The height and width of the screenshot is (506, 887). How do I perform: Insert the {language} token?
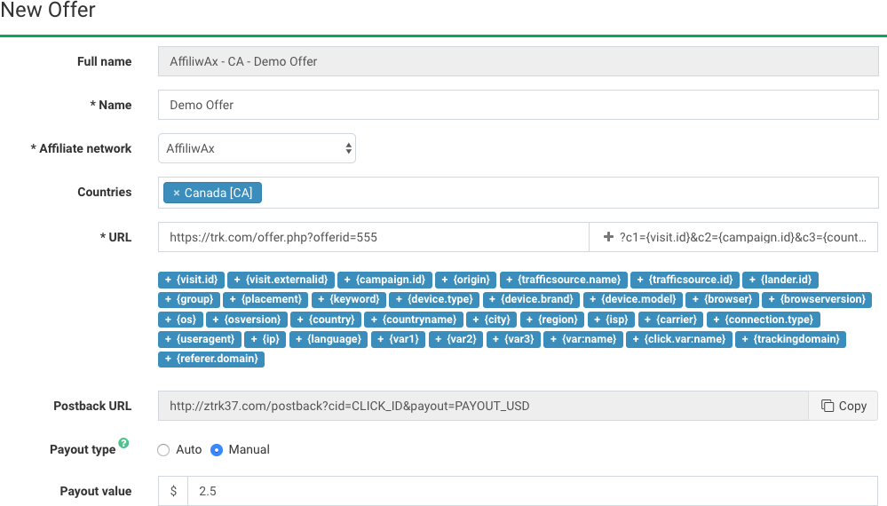[329, 339]
